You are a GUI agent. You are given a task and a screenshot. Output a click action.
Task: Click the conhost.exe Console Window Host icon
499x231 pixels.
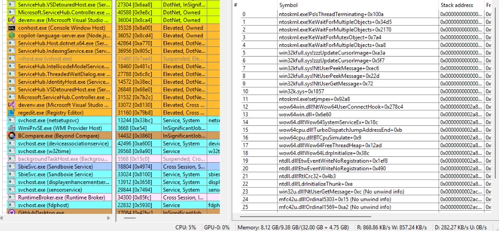coord(12,28)
